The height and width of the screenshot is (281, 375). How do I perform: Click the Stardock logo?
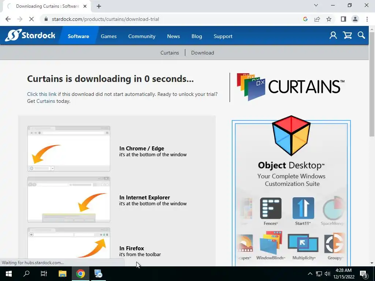pos(30,35)
